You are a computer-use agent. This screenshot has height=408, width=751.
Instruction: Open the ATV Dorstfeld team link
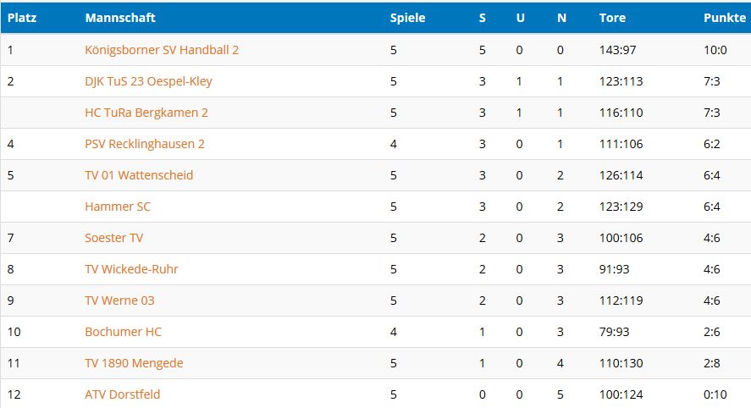pos(122,394)
